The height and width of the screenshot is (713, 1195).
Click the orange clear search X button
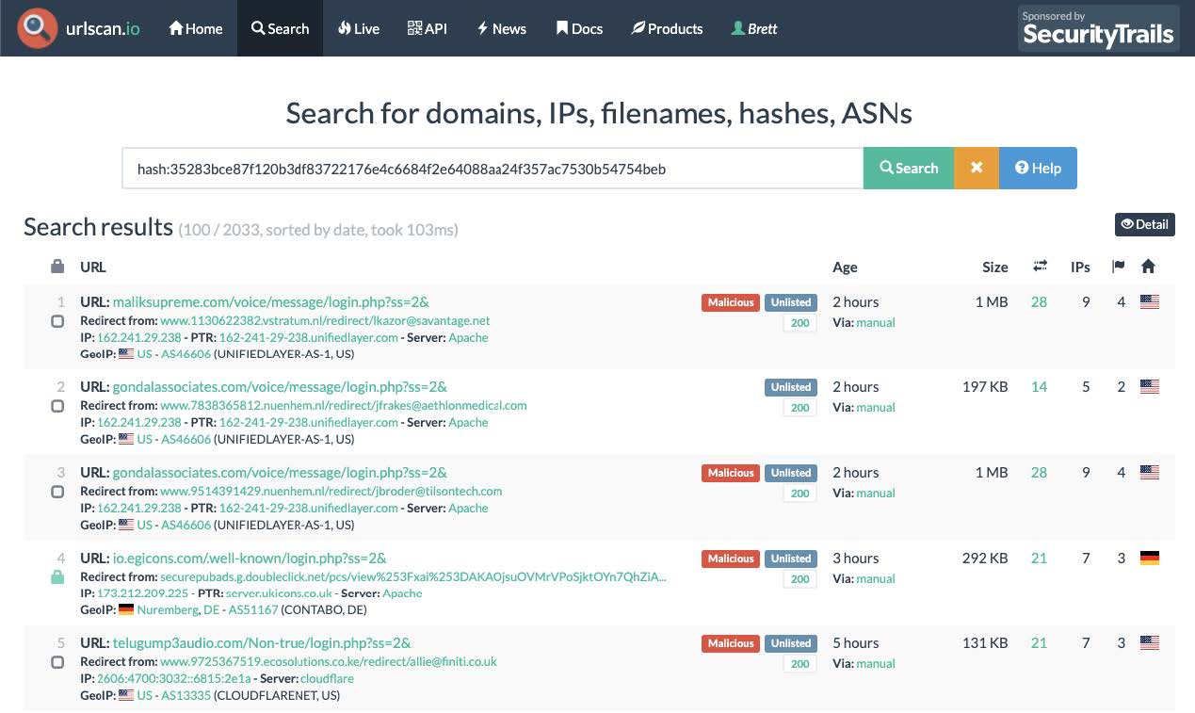click(x=977, y=168)
